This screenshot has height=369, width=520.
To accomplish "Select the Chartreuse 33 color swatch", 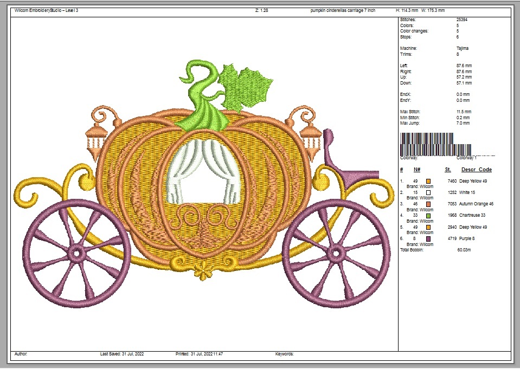I will [x=428, y=216].
